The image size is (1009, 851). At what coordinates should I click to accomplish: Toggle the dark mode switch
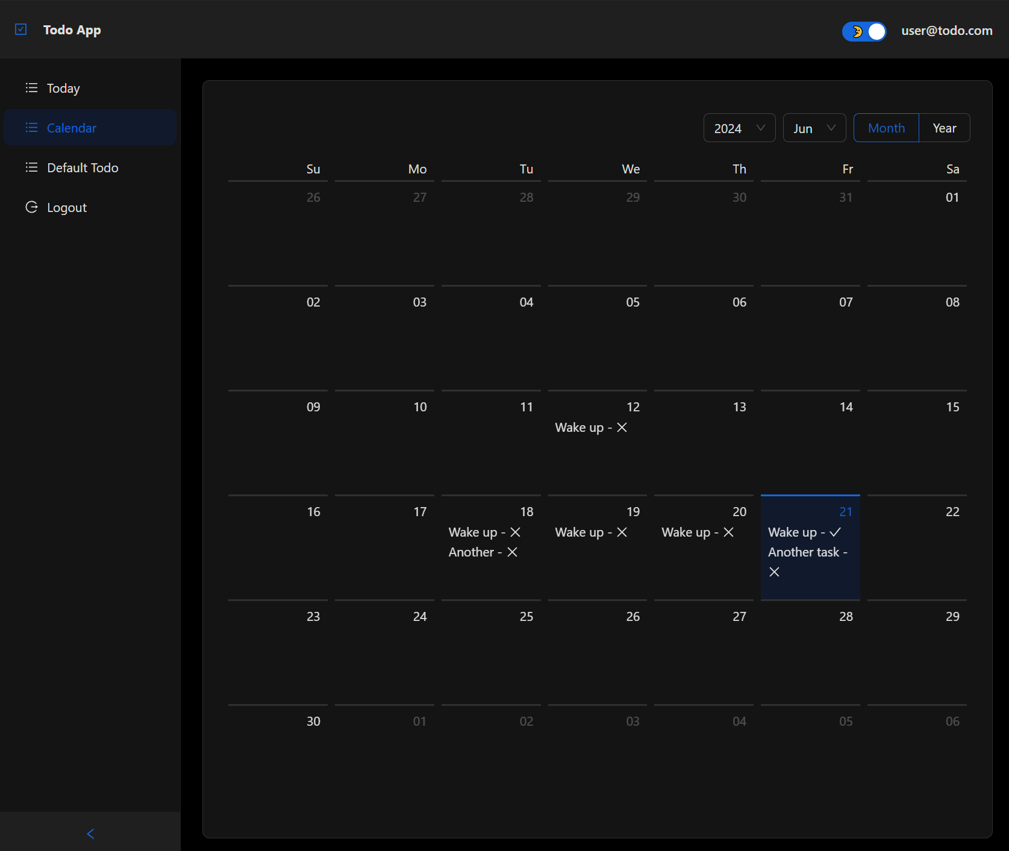(864, 31)
